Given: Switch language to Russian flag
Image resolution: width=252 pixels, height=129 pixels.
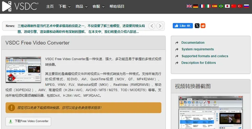Looking at the screenshot, I should (x=246, y=6).
